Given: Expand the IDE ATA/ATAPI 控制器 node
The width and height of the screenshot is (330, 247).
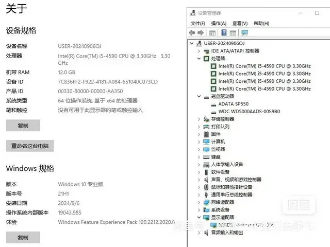Looking at the screenshot, I should pyautogui.click(x=199, y=51).
